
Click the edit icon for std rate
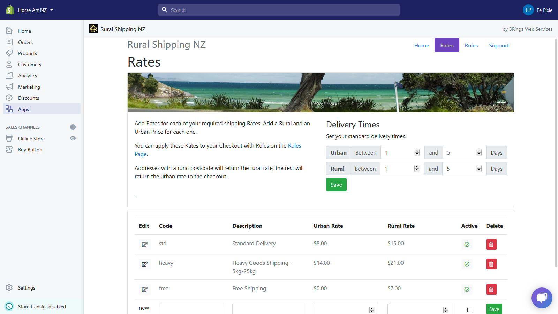[144, 245]
